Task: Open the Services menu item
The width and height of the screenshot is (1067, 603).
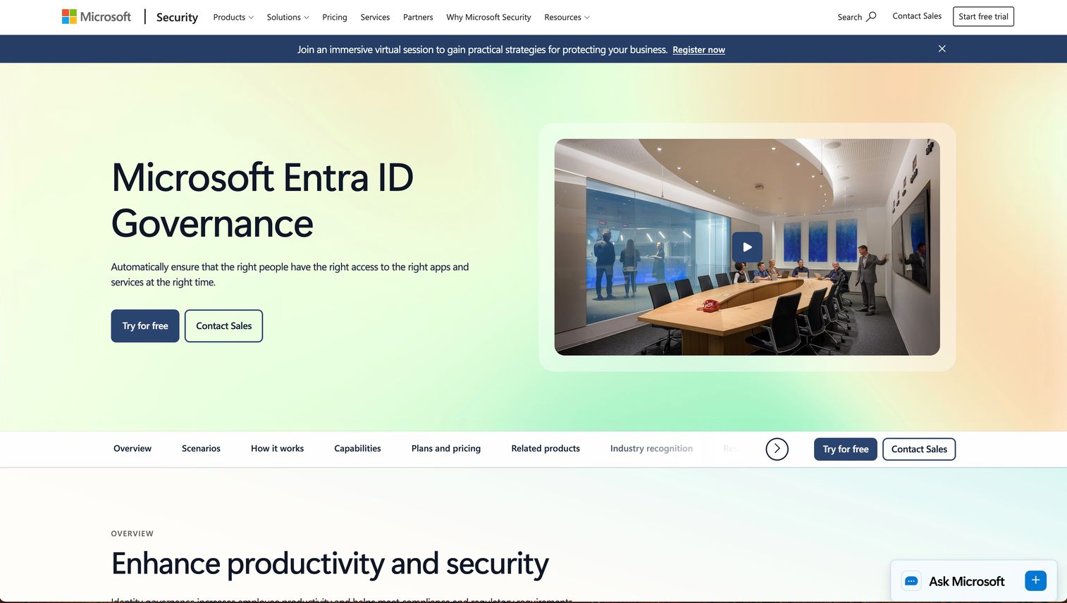Action: 375,17
